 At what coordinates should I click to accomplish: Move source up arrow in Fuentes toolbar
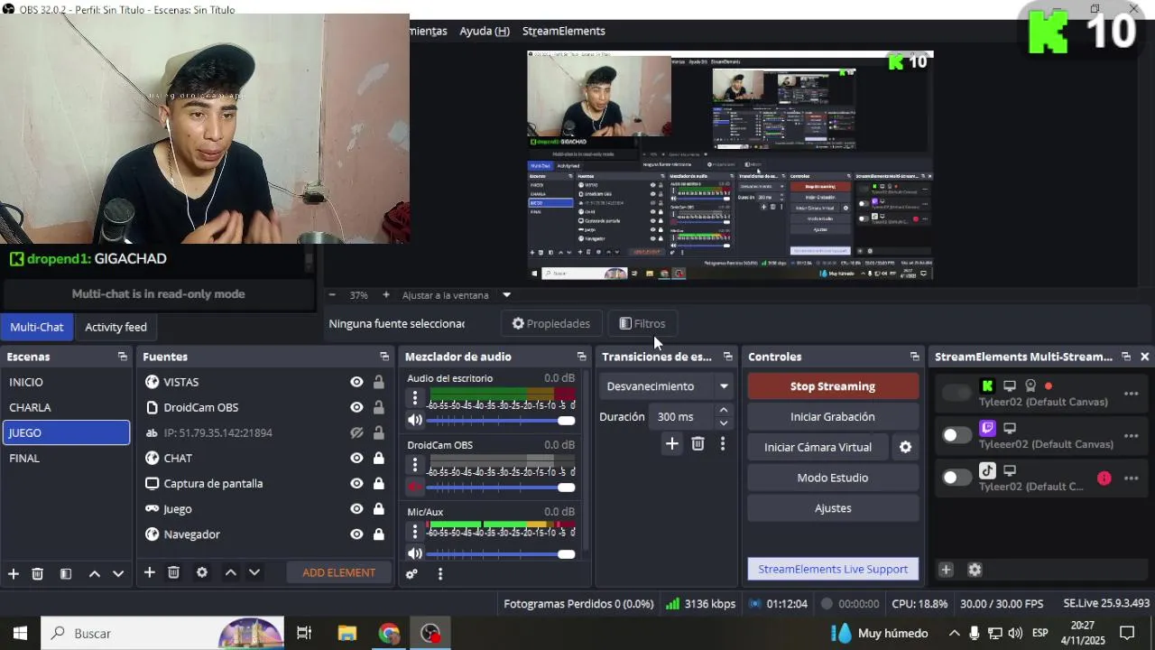(x=230, y=572)
